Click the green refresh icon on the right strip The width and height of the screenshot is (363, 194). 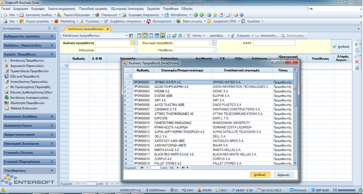[x=357, y=68]
